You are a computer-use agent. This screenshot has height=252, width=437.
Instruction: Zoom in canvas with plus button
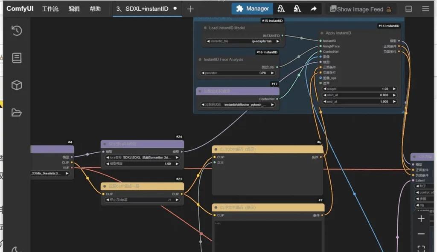pos(421,219)
